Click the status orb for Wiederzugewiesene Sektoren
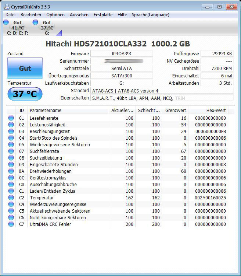 (x=11, y=144)
